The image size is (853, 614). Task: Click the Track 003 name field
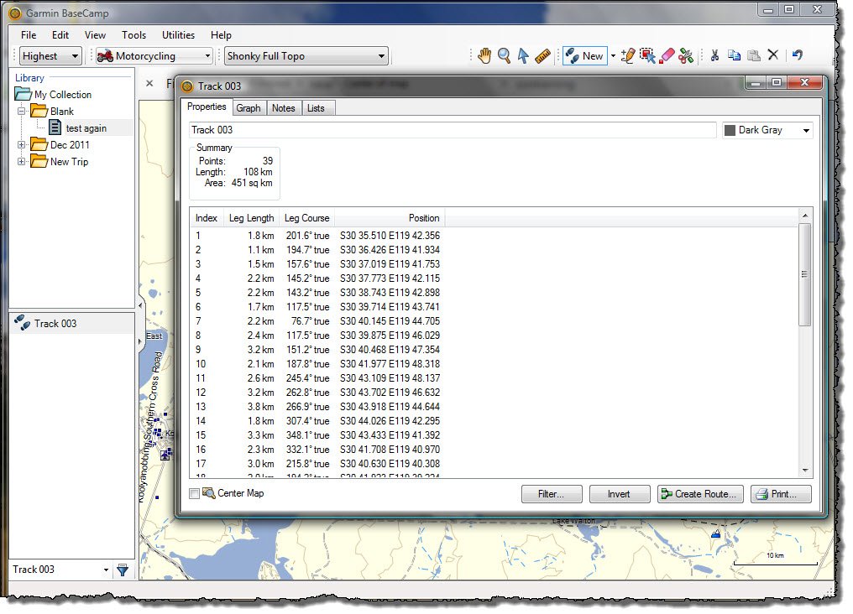[x=453, y=130]
